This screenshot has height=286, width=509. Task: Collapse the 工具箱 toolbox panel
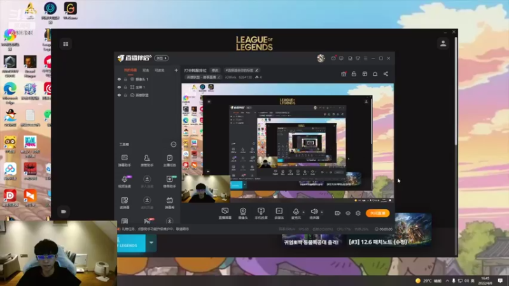(173, 144)
